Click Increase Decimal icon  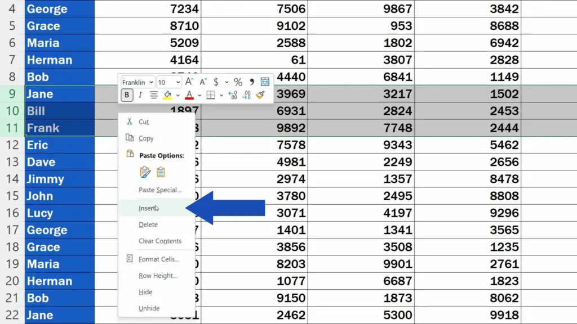pos(233,95)
